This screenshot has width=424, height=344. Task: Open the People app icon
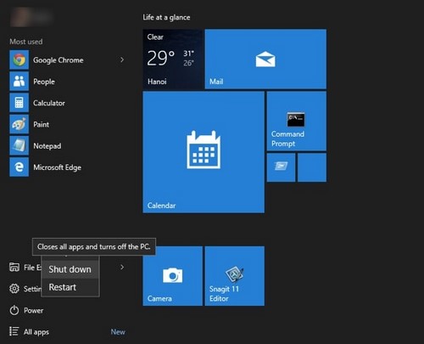coord(20,82)
